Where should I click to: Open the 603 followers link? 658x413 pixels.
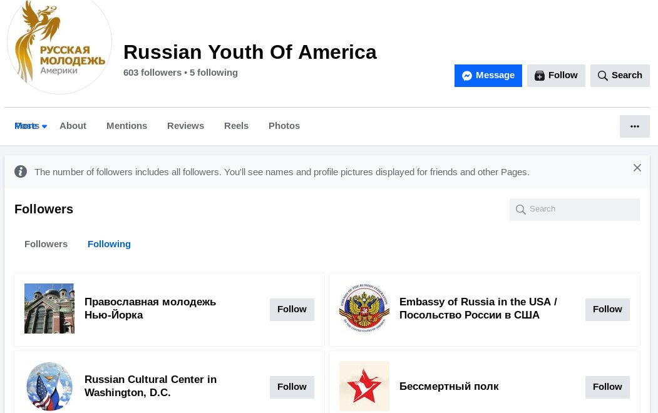(152, 73)
